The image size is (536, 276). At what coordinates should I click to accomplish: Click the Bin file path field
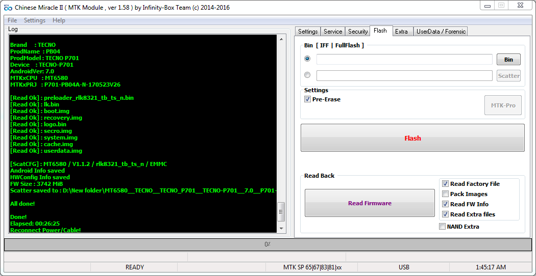pos(404,60)
